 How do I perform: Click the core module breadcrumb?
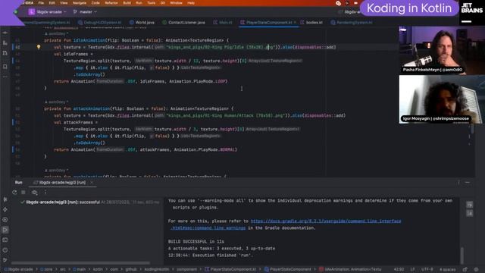tap(46, 269)
